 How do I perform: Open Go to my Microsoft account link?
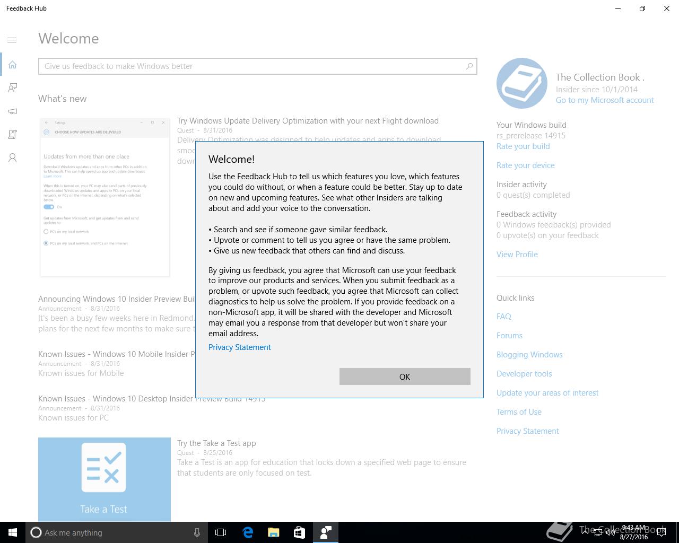(605, 100)
